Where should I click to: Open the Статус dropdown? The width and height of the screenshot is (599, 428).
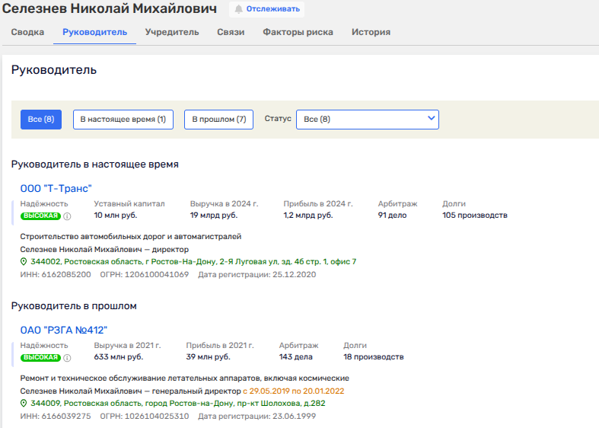coord(367,120)
